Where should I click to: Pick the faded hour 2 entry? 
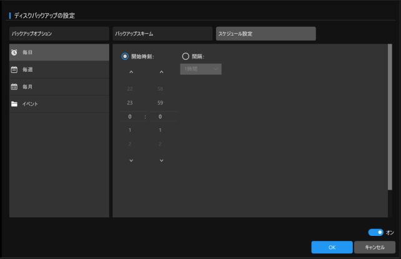coord(130,144)
